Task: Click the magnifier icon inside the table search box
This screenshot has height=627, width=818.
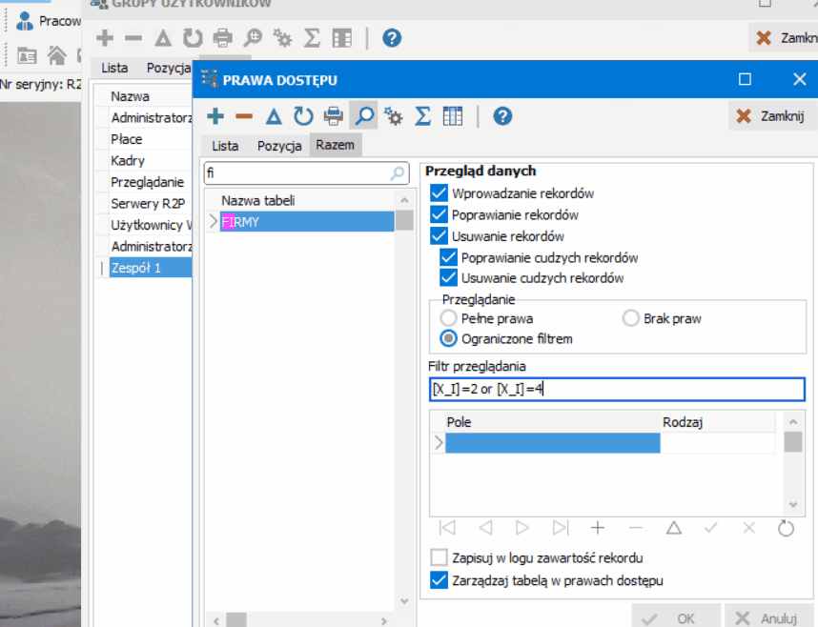Action: coord(397,173)
